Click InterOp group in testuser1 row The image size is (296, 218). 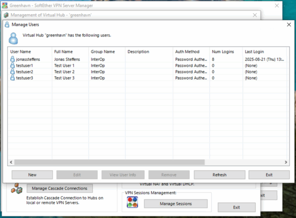click(98, 66)
